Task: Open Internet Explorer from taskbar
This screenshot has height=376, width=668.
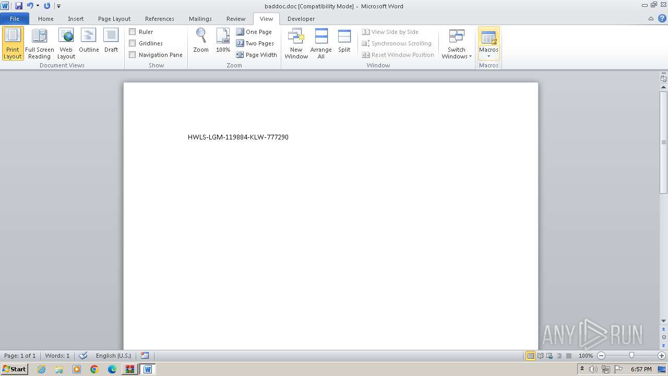Action: [41, 369]
